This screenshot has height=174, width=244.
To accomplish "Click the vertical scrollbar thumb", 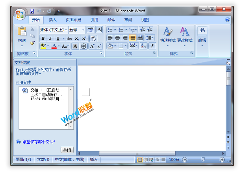I will (228, 78).
